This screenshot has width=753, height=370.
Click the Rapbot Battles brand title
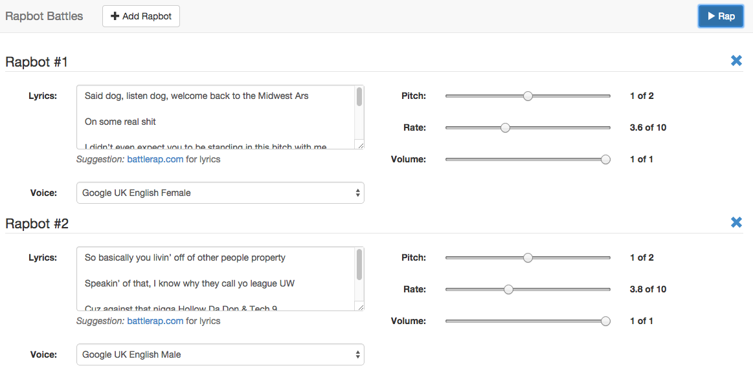(44, 16)
